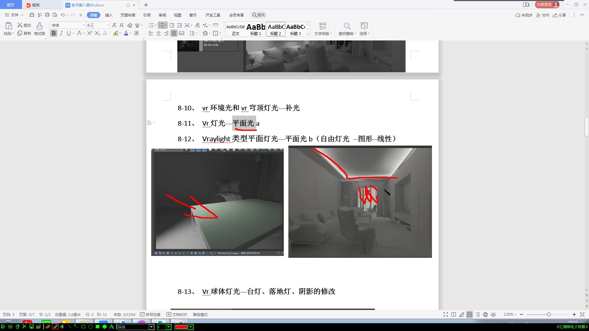Click the 查找 search box

[x=259, y=15]
